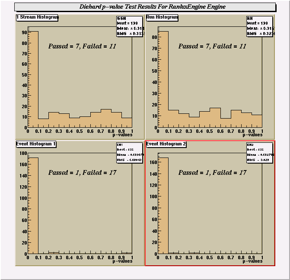Select the statistics box in 1 Stream Histogram
This screenshot has width=290, height=280.
coord(130,27)
